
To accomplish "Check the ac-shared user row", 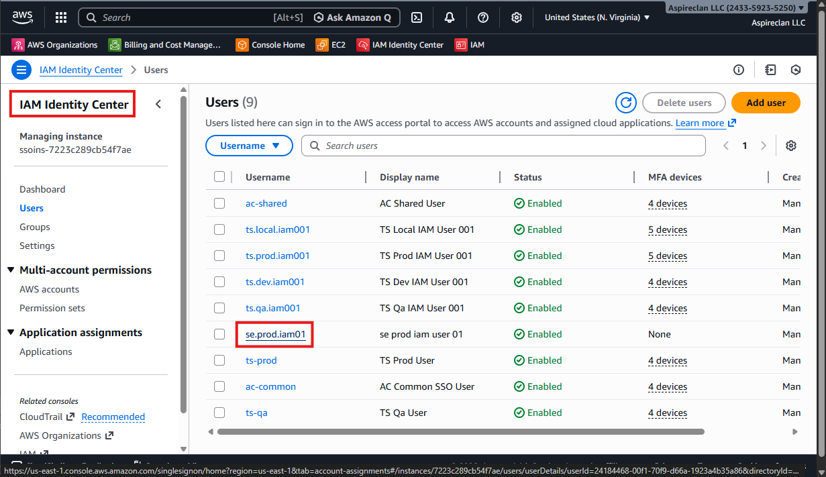I will tap(219, 203).
